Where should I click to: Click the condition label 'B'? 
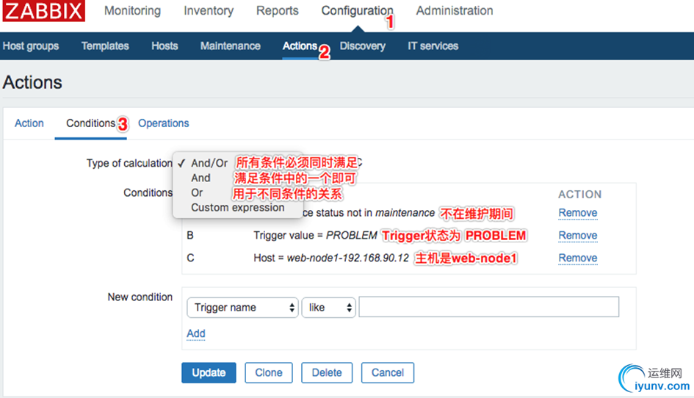tap(190, 236)
